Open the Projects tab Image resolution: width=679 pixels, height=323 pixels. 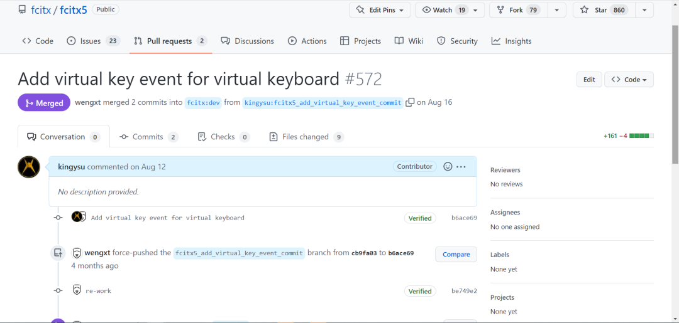[360, 41]
